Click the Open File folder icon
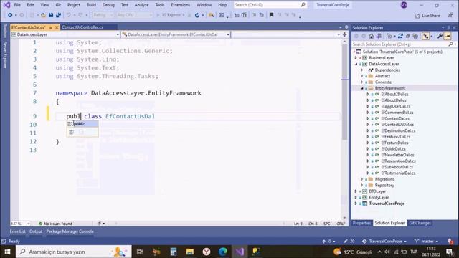The image size is (459, 258). point(43,15)
